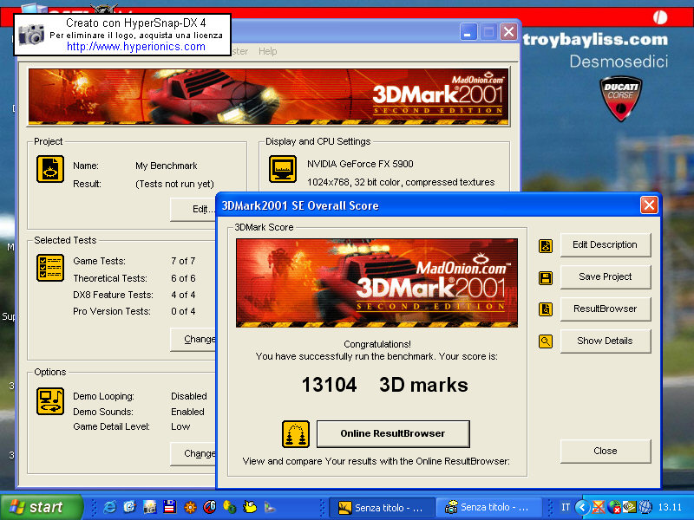Click the Save Project button
The image size is (694, 520).
[605, 276]
